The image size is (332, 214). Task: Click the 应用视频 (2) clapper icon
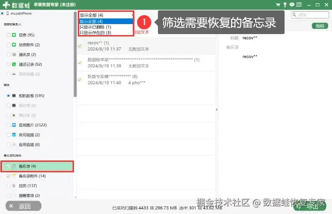point(14,135)
